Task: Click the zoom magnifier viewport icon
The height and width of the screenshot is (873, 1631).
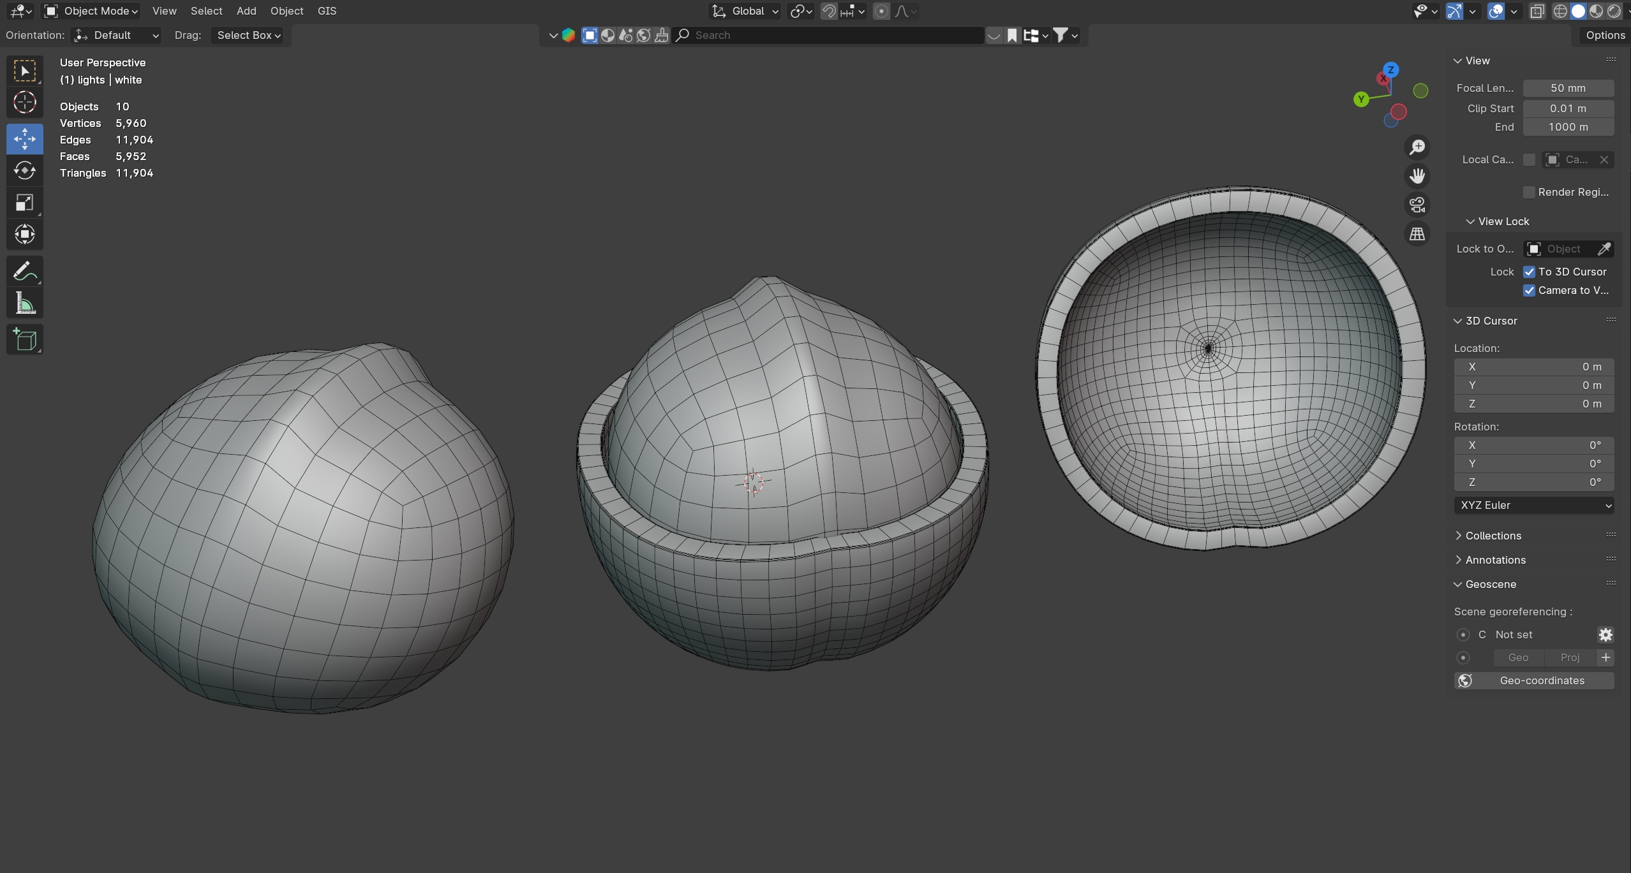Action: [1417, 147]
